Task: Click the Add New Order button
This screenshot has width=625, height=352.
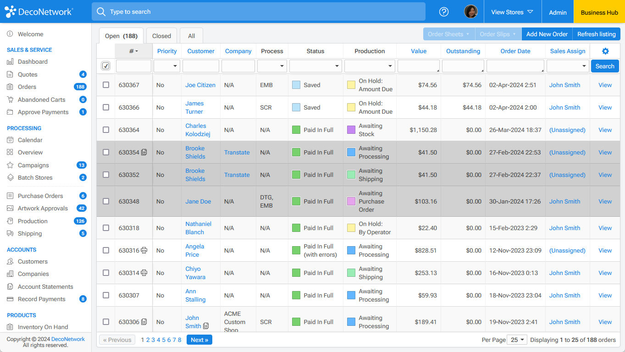Action: point(547,33)
